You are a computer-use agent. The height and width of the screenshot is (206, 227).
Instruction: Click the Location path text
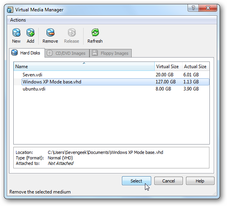[x=105, y=152]
